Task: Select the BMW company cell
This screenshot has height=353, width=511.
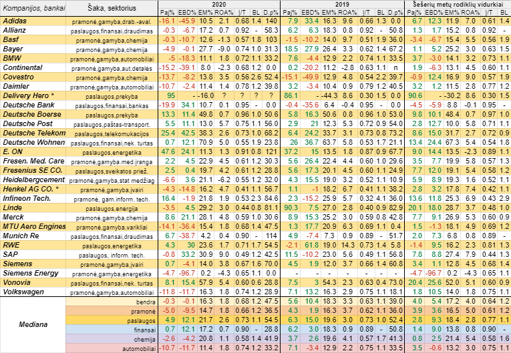Action: [x=33, y=59]
